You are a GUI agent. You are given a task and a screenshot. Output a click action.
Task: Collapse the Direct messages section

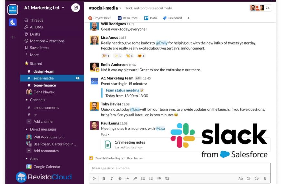[26, 129]
